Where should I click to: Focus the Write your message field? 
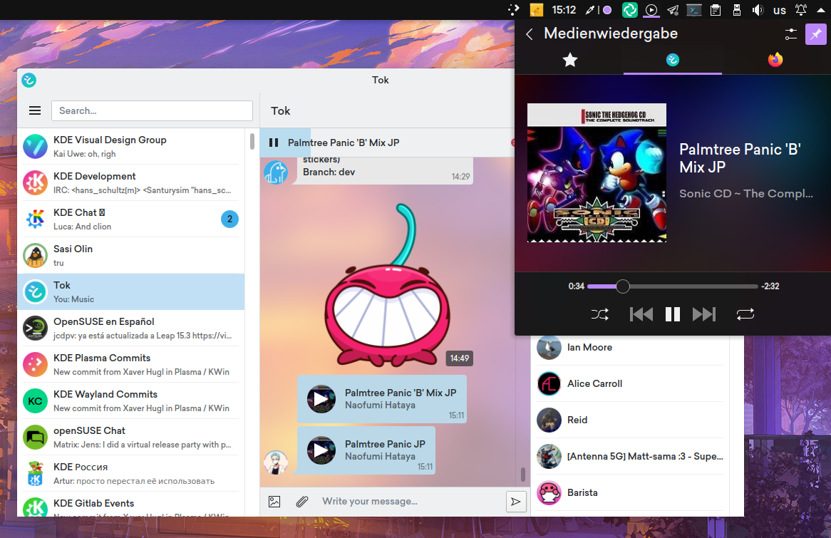411,502
